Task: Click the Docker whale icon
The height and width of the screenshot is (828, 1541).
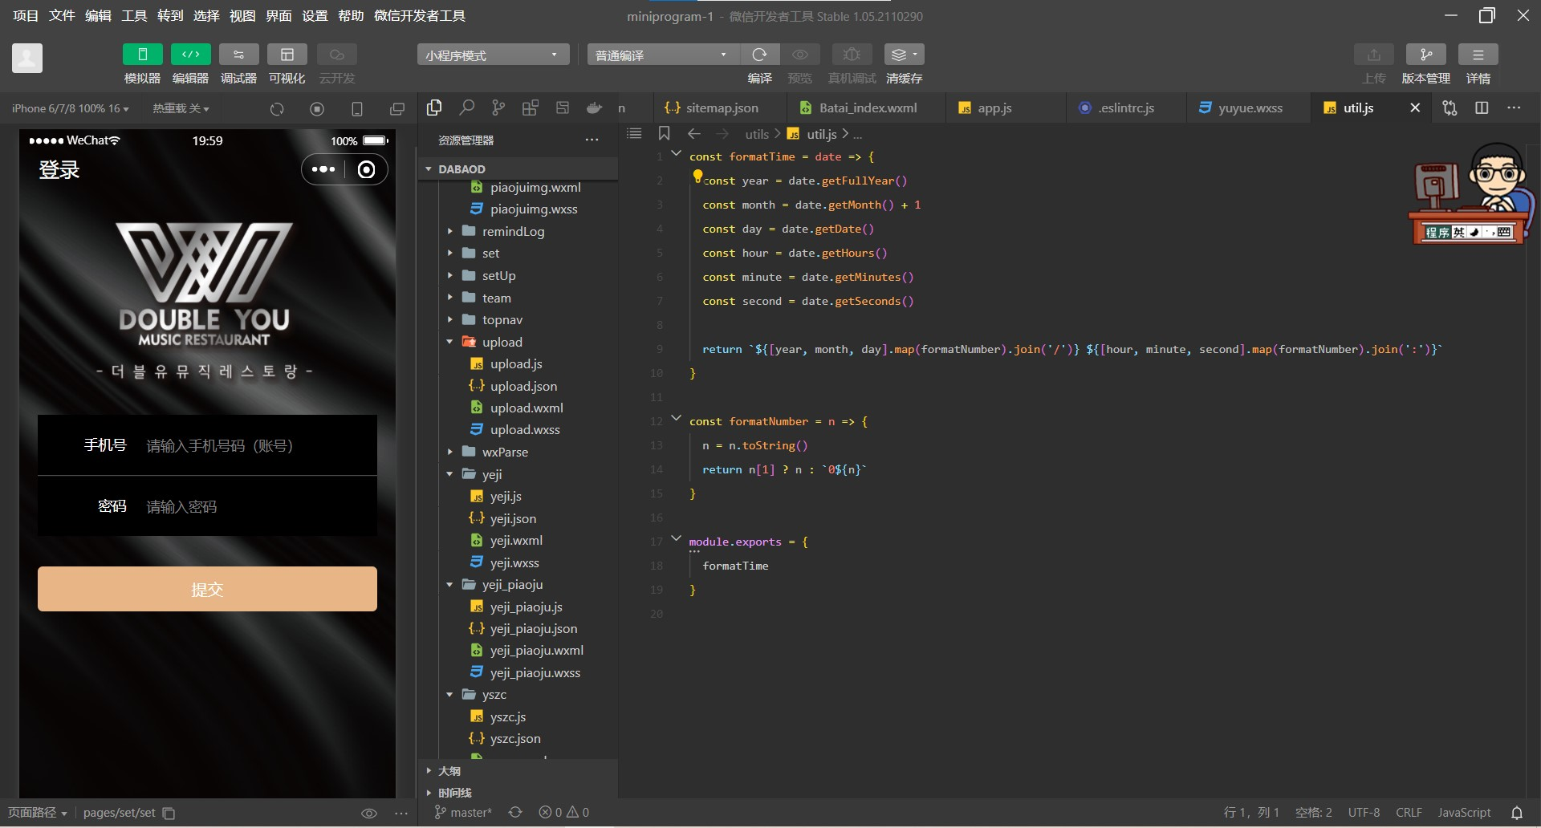Action: (594, 108)
